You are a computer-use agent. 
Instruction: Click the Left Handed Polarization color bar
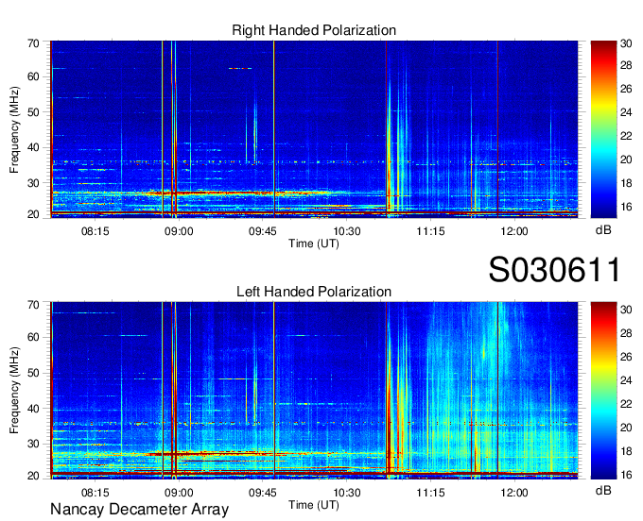tap(603, 391)
